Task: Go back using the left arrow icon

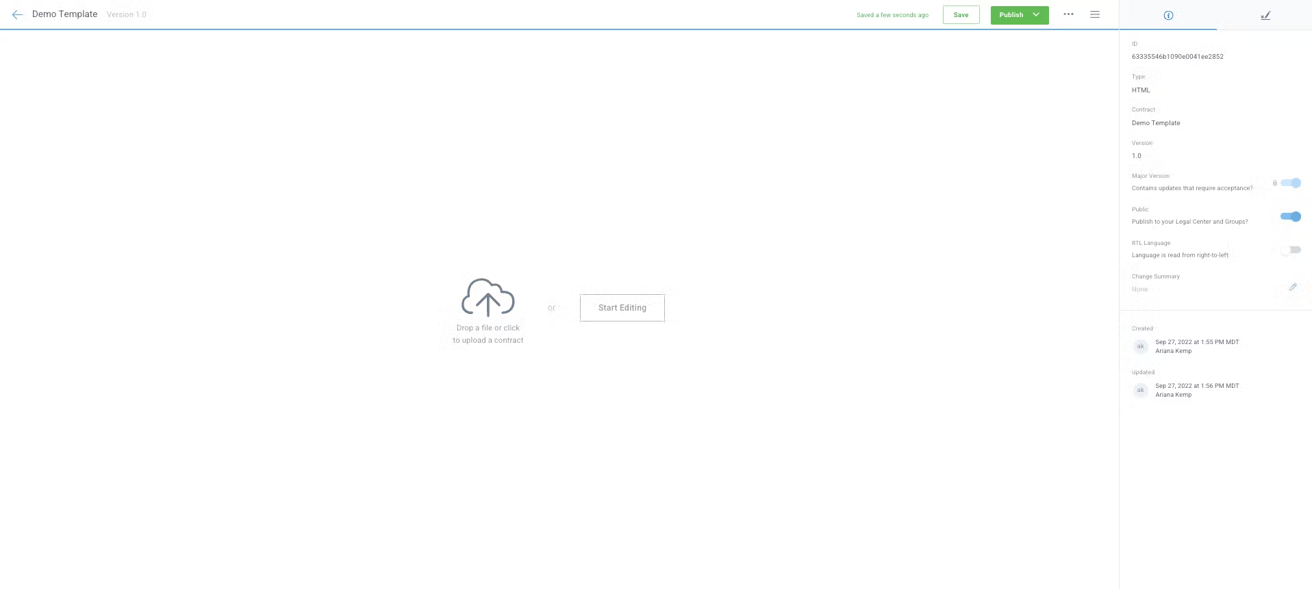Action: tap(17, 14)
